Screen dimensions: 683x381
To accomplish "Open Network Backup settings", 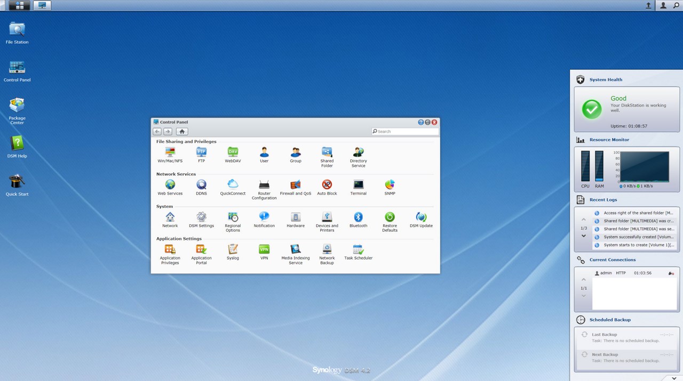I will (x=327, y=254).
